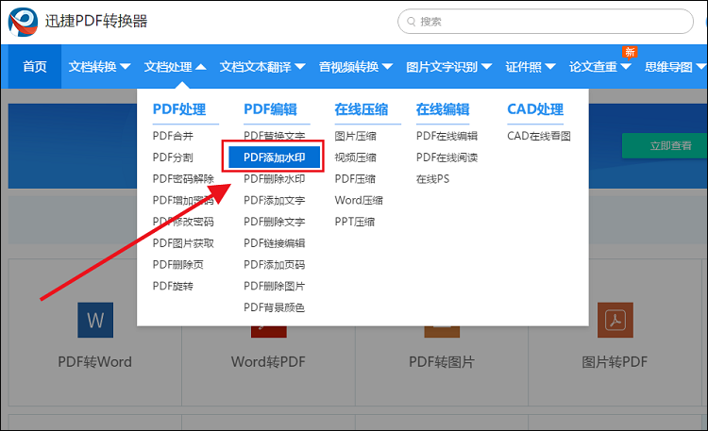Click the search magnifier icon

[x=411, y=22]
